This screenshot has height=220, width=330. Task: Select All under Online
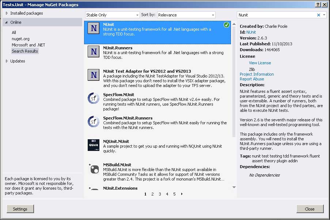coord(14,33)
